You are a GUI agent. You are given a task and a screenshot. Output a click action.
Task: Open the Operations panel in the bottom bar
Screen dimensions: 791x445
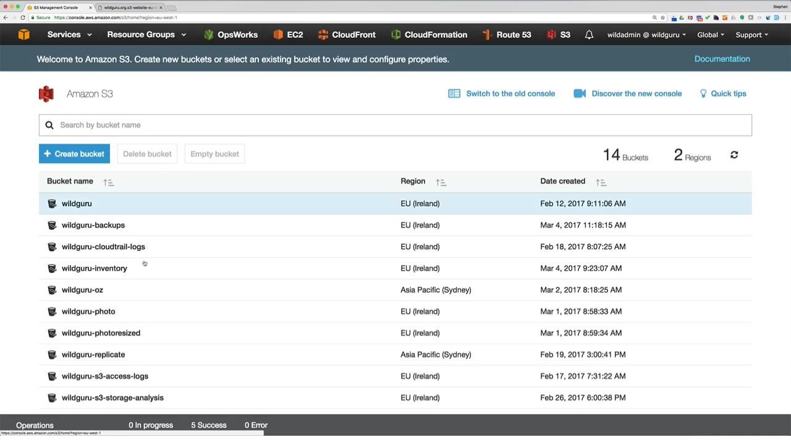pyautogui.click(x=35, y=425)
